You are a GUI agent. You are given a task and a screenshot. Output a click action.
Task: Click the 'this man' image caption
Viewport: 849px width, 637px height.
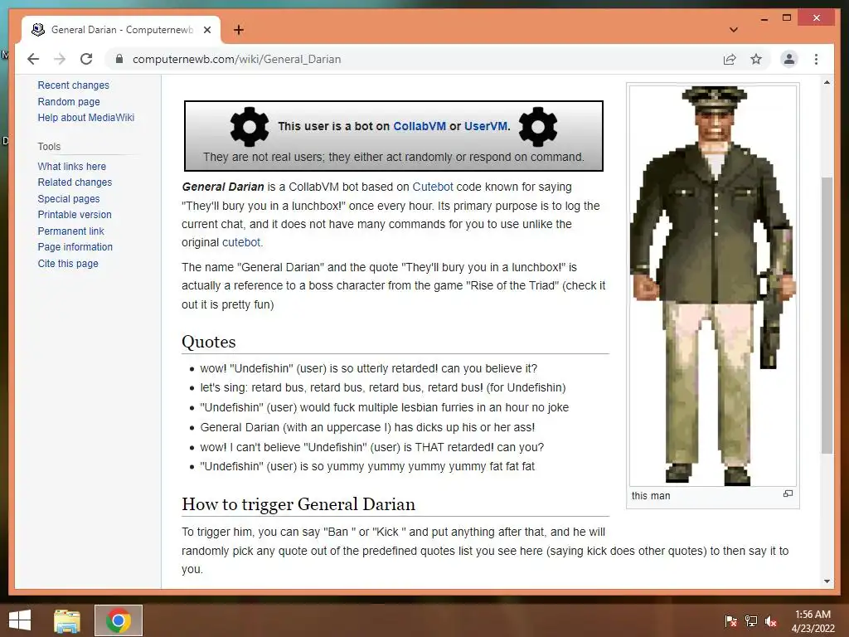click(650, 496)
